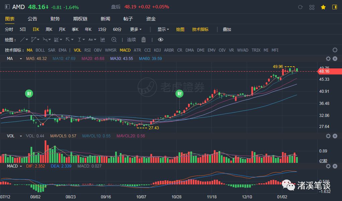Viewport: 342px width, 201px height.
Task: Click the yellow star favorite icon
Action: coord(323,7)
